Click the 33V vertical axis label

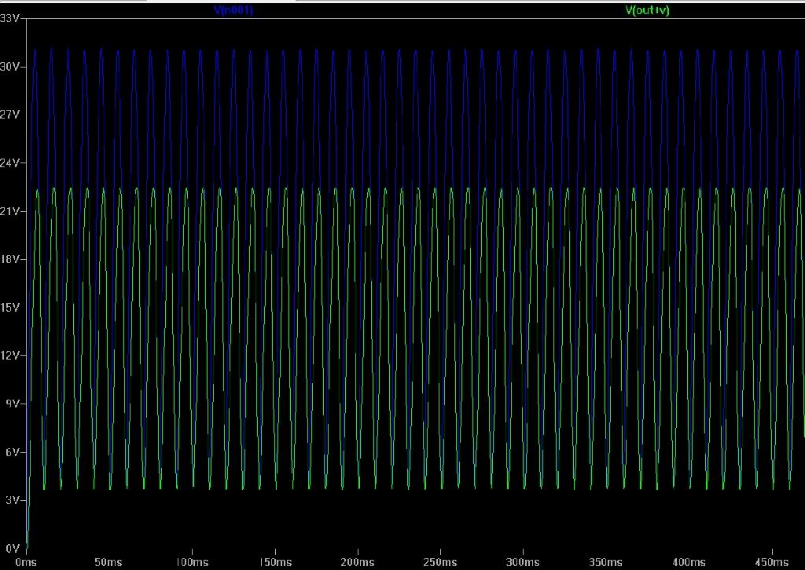click(9, 19)
